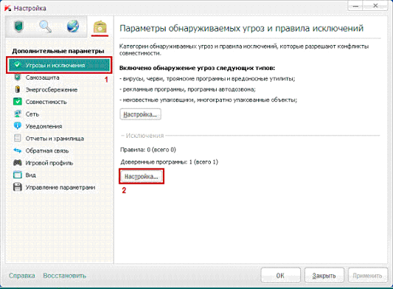The image size is (393, 289).
Task: Select Угрозы и исключения in sidebar
Action: (59, 65)
